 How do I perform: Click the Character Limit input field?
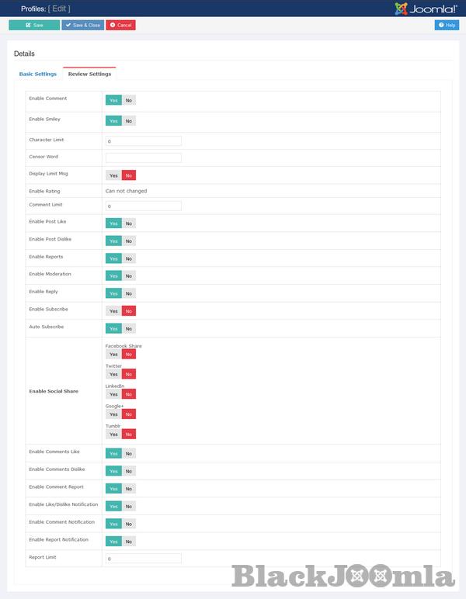144,141
